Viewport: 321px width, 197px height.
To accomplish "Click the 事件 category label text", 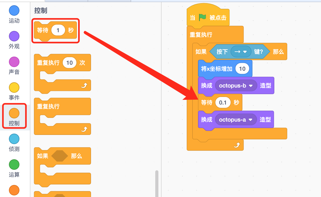I will pyautogui.click(x=14, y=98).
